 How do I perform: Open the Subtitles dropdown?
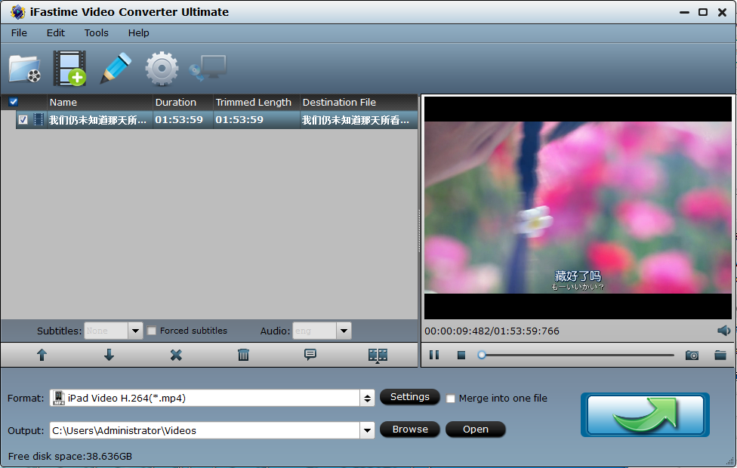point(135,331)
